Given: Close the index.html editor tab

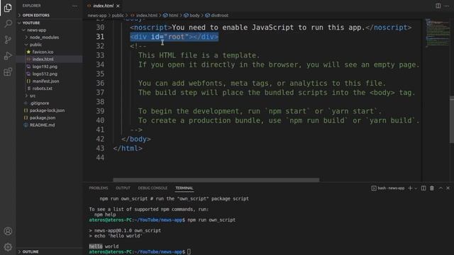Looking at the screenshot, I should pos(118,6).
